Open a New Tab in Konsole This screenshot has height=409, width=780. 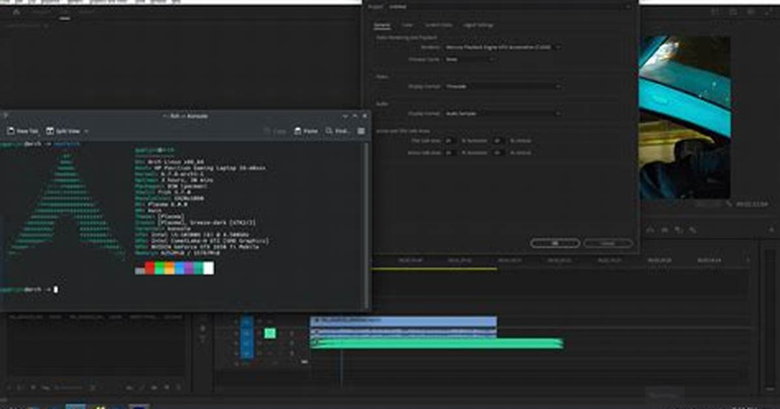pyautogui.click(x=23, y=131)
